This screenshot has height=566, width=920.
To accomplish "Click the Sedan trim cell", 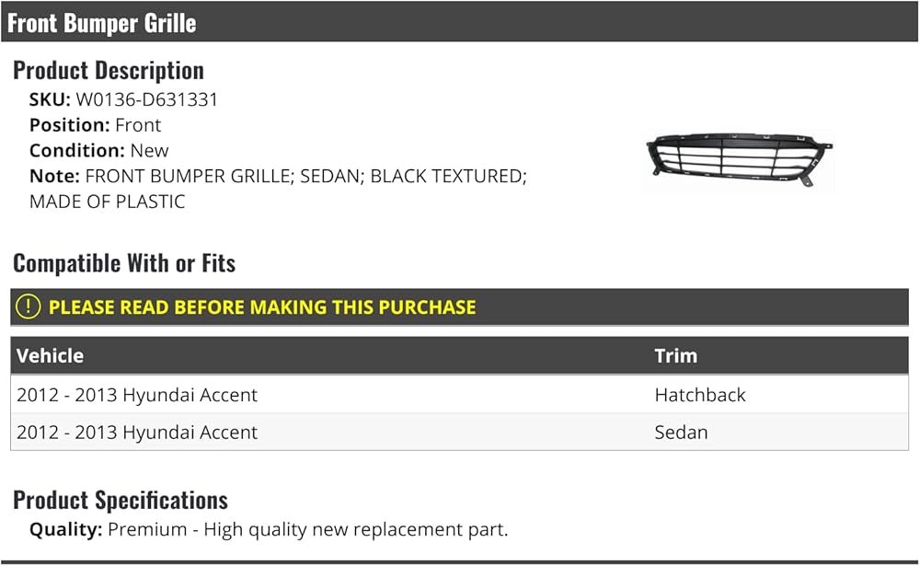I will pyautogui.click(x=681, y=433).
